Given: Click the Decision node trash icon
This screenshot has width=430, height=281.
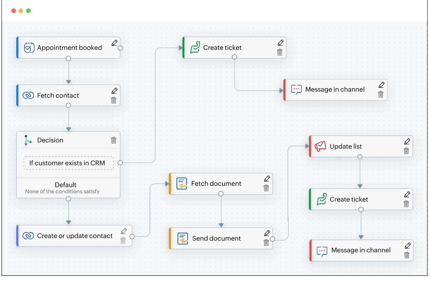Looking at the screenshot, I should click(113, 140).
